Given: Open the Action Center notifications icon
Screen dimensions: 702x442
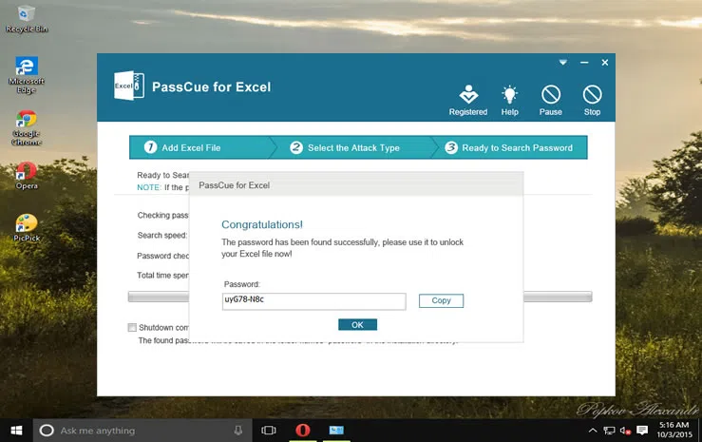Looking at the screenshot, I should (x=642, y=431).
